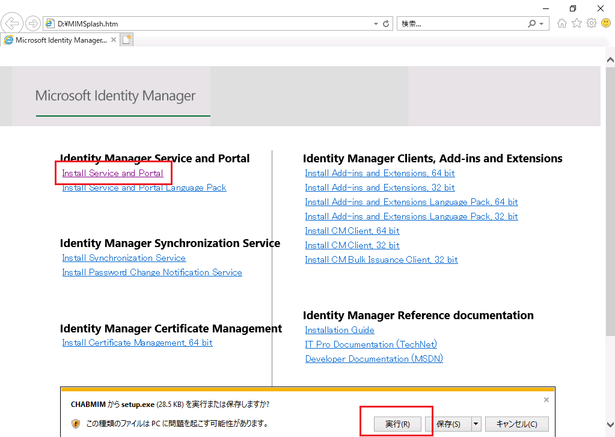Click Install Certificate Management, 64 bit

[137, 343]
